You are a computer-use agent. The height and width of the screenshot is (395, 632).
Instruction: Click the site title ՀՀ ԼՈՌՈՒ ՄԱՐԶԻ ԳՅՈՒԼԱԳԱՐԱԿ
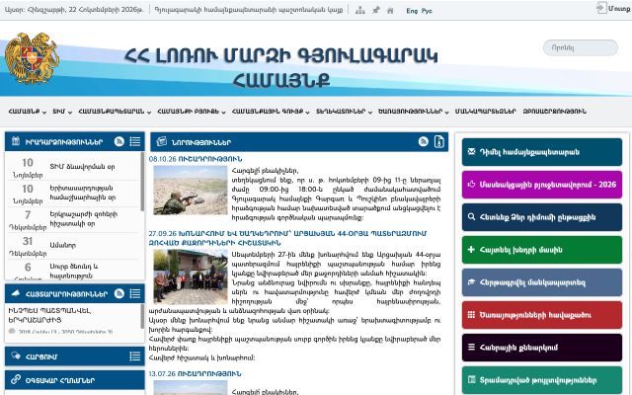280,67
